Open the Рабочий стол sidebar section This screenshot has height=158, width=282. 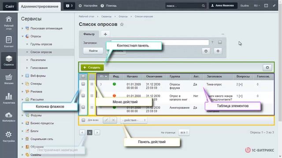9,23
